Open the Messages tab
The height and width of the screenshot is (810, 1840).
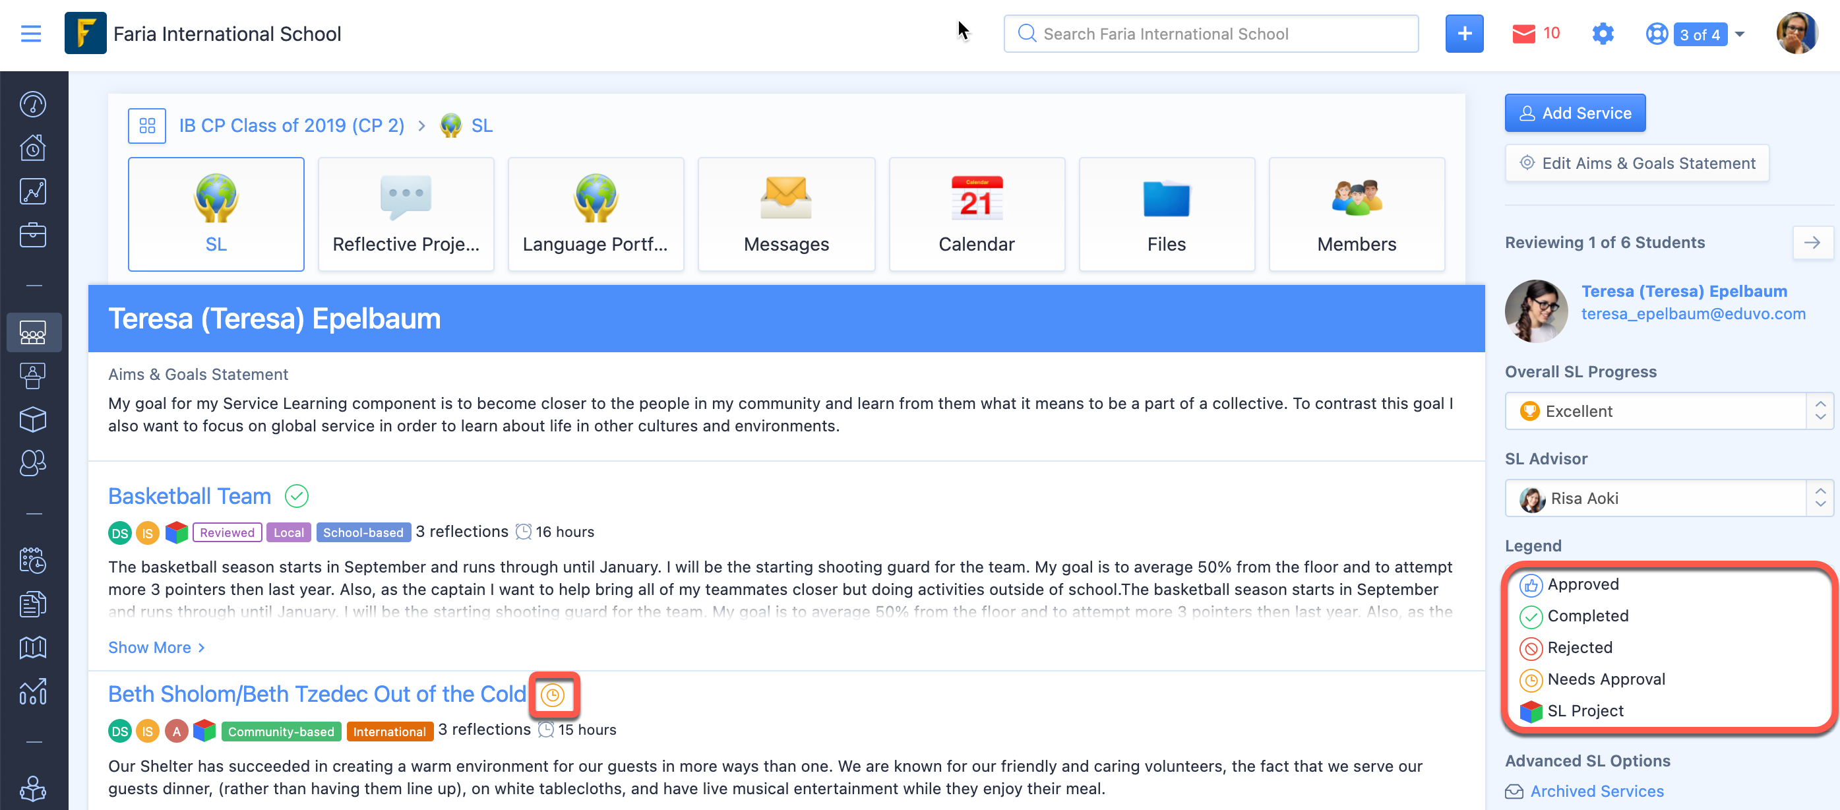pyautogui.click(x=785, y=214)
